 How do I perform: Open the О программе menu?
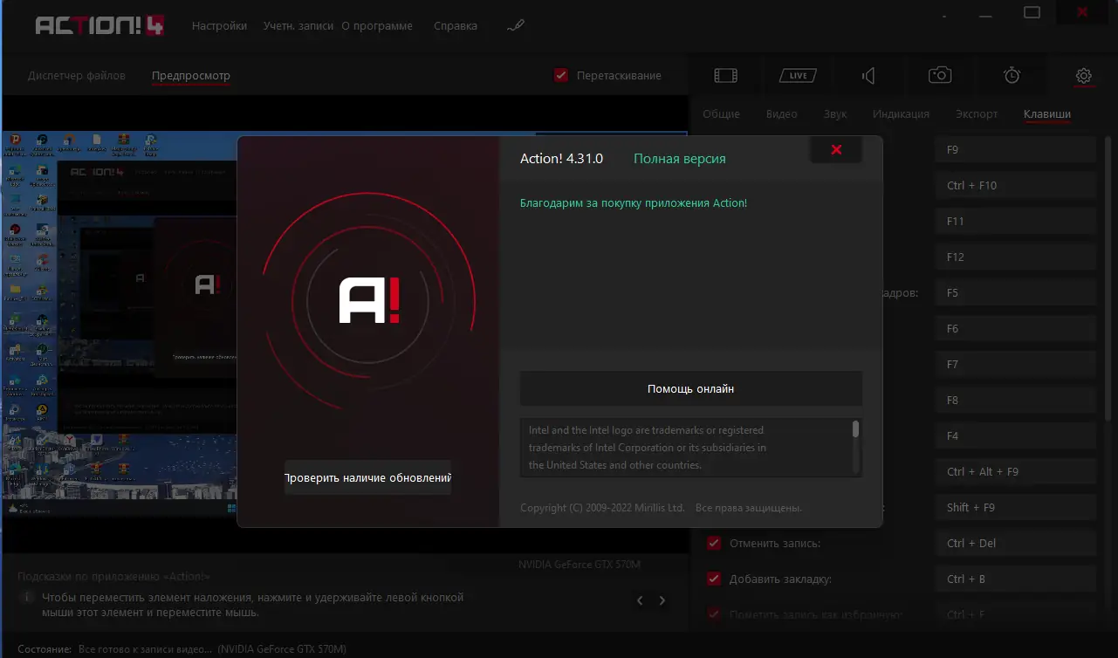[377, 26]
